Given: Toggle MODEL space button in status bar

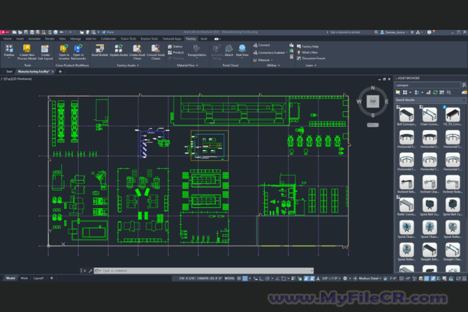Looking at the screenshot, I should click(229, 278).
